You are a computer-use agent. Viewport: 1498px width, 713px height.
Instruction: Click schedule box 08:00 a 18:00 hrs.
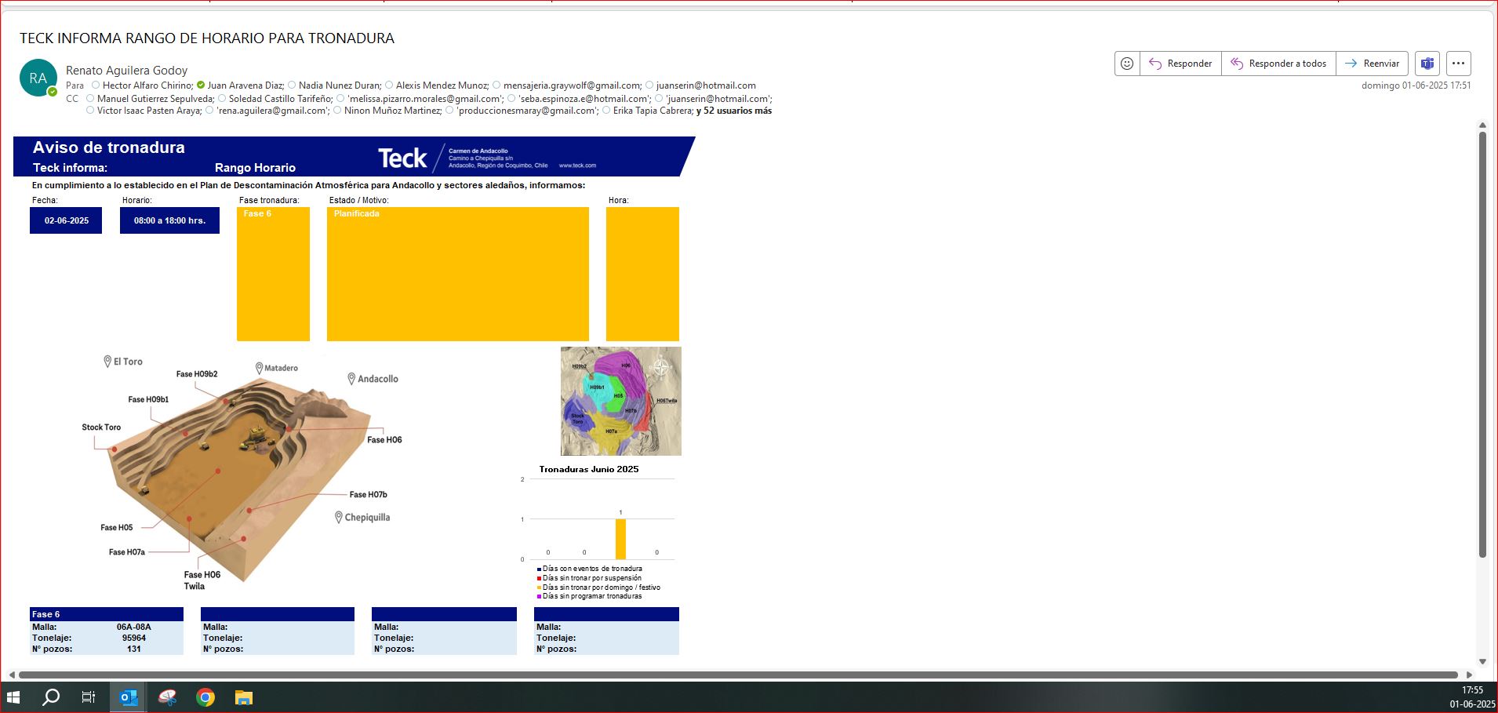point(169,220)
